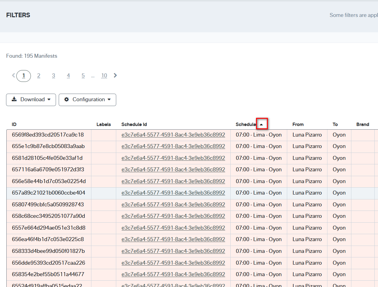Image resolution: width=378 pixels, height=287 pixels.
Task: Select manifest row 657a89c21021b0060ccbe404
Action: (x=48, y=193)
